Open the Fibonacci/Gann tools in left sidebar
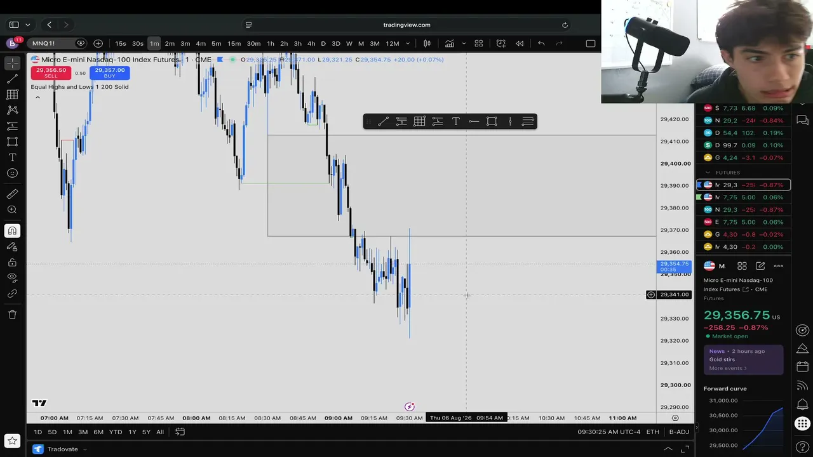 (12, 95)
